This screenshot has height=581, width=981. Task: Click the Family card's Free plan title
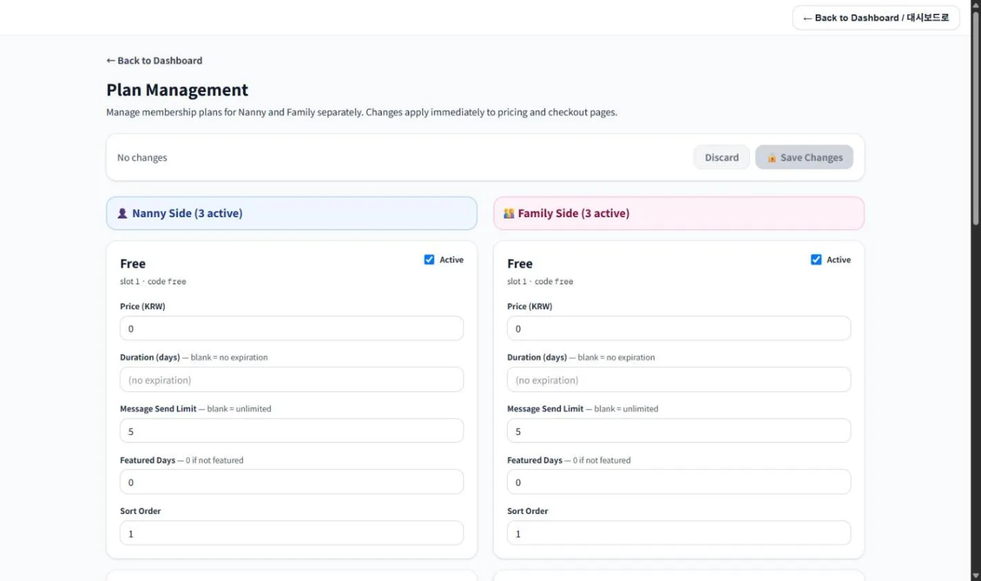tap(520, 264)
